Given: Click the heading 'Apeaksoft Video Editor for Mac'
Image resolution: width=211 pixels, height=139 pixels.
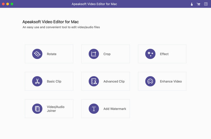Looking at the screenshot, I should pos(51,22).
